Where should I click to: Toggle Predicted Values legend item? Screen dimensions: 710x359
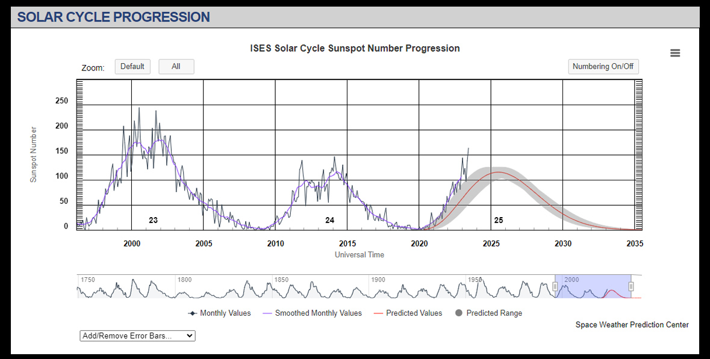(408, 313)
